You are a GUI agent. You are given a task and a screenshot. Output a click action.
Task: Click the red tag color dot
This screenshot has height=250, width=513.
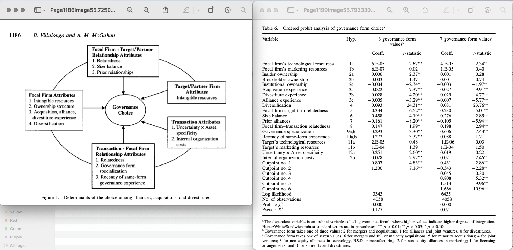pos(6,220)
